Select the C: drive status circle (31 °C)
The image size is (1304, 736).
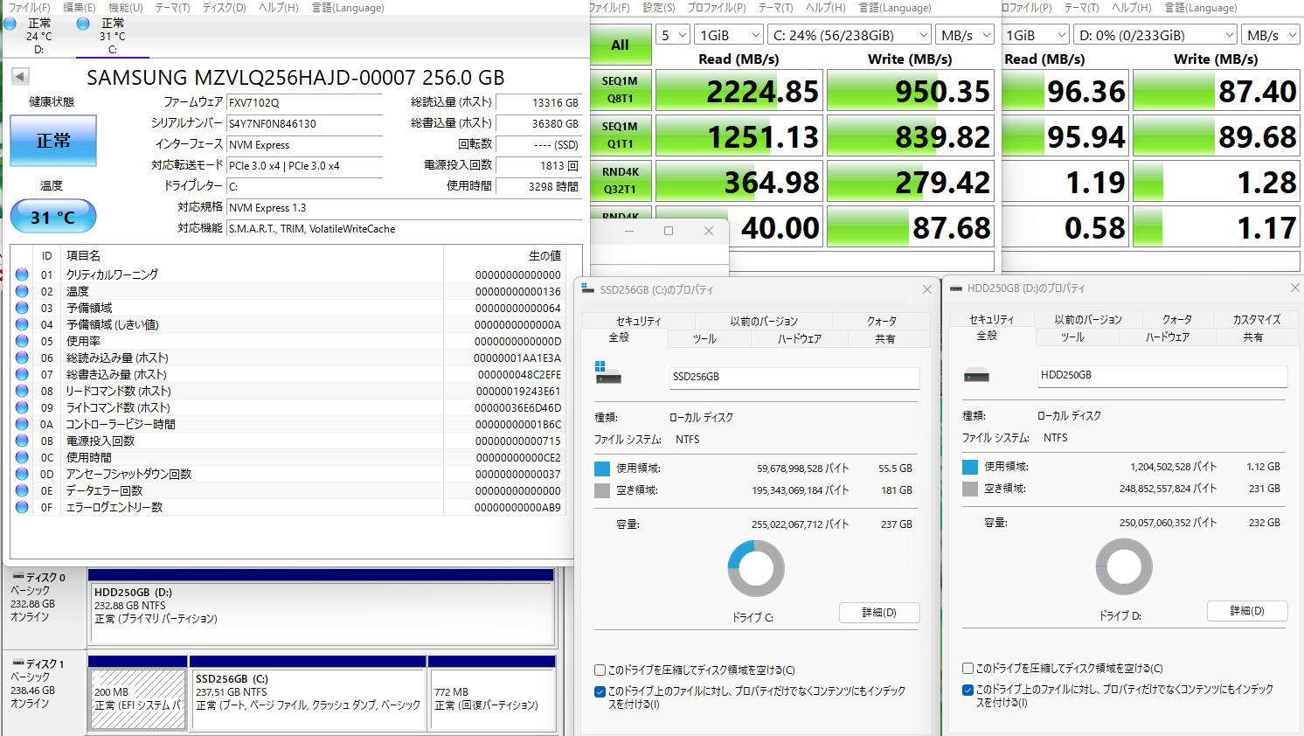[83, 24]
